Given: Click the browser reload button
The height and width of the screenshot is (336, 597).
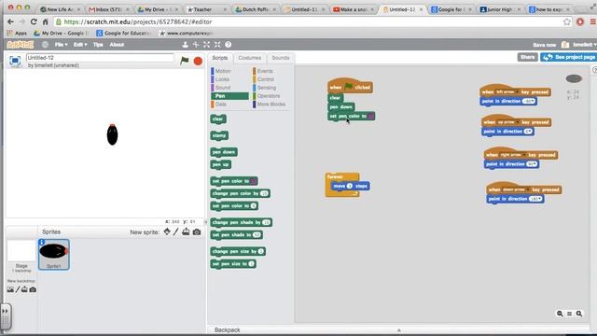Looking at the screenshot, I should click(34, 21).
